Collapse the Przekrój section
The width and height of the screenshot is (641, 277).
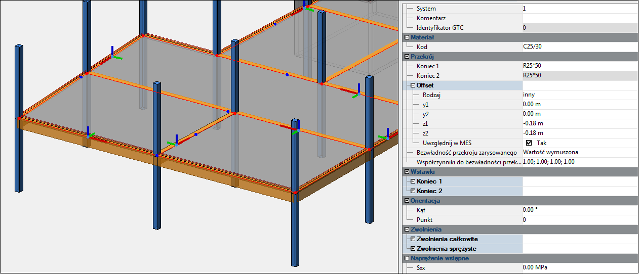(407, 57)
